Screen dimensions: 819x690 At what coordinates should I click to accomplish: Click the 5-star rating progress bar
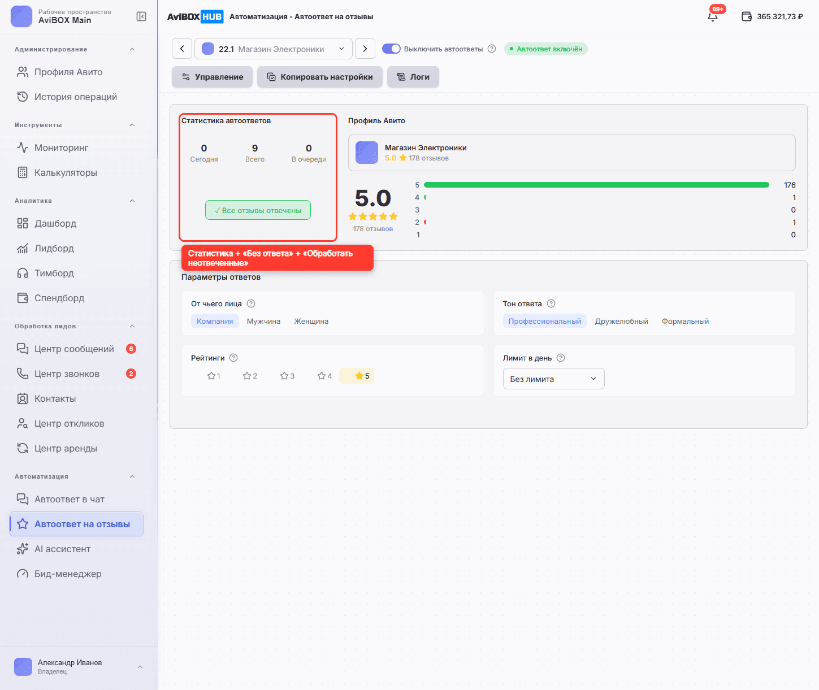coord(596,185)
